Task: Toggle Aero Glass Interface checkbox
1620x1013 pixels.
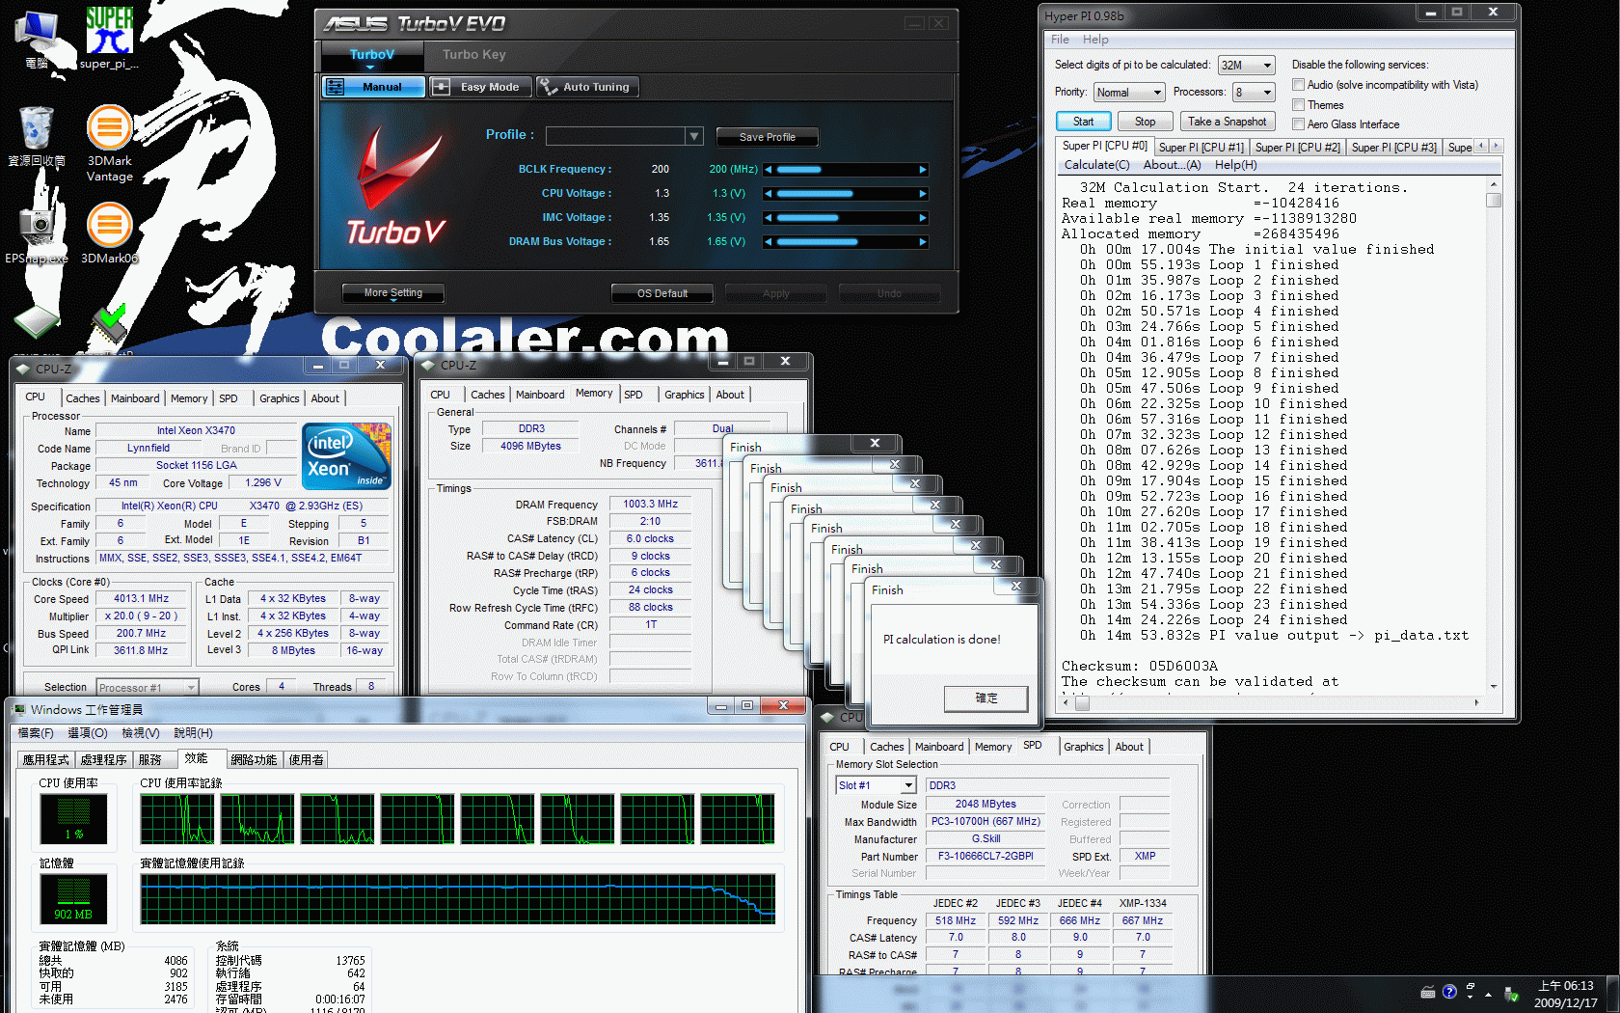Action: tap(1298, 123)
